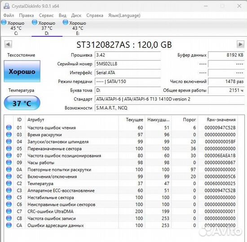Click status orb of attribute 07
The height and width of the screenshot is (242, 247).
(x=9, y=156)
